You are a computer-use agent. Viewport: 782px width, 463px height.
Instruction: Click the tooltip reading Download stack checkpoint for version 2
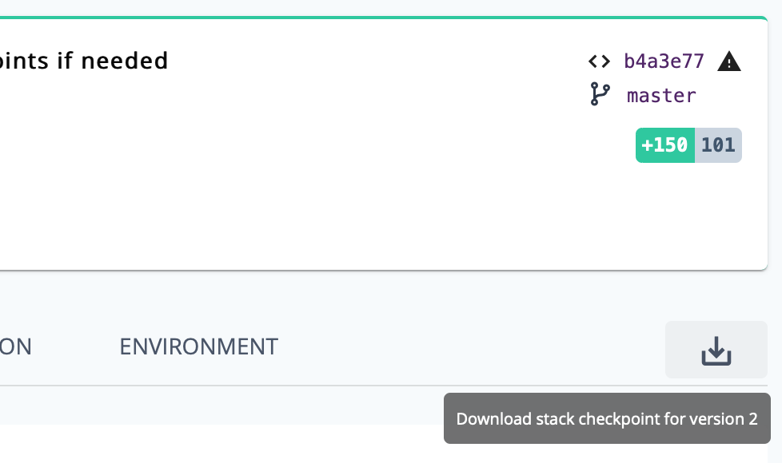(607, 418)
